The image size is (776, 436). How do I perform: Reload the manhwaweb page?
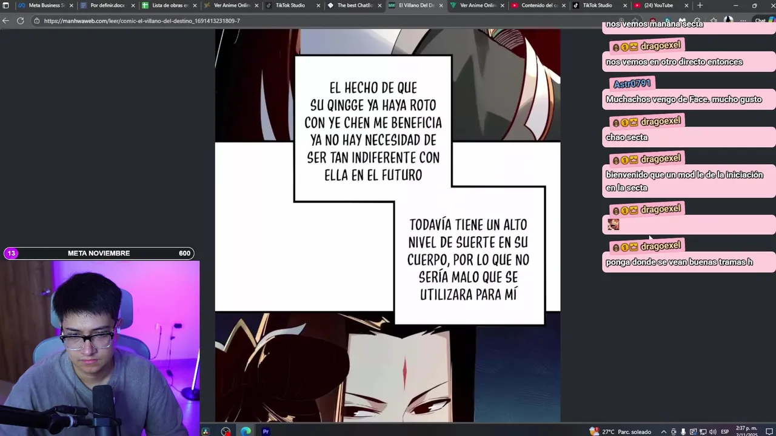pyautogui.click(x=20, y=21)
